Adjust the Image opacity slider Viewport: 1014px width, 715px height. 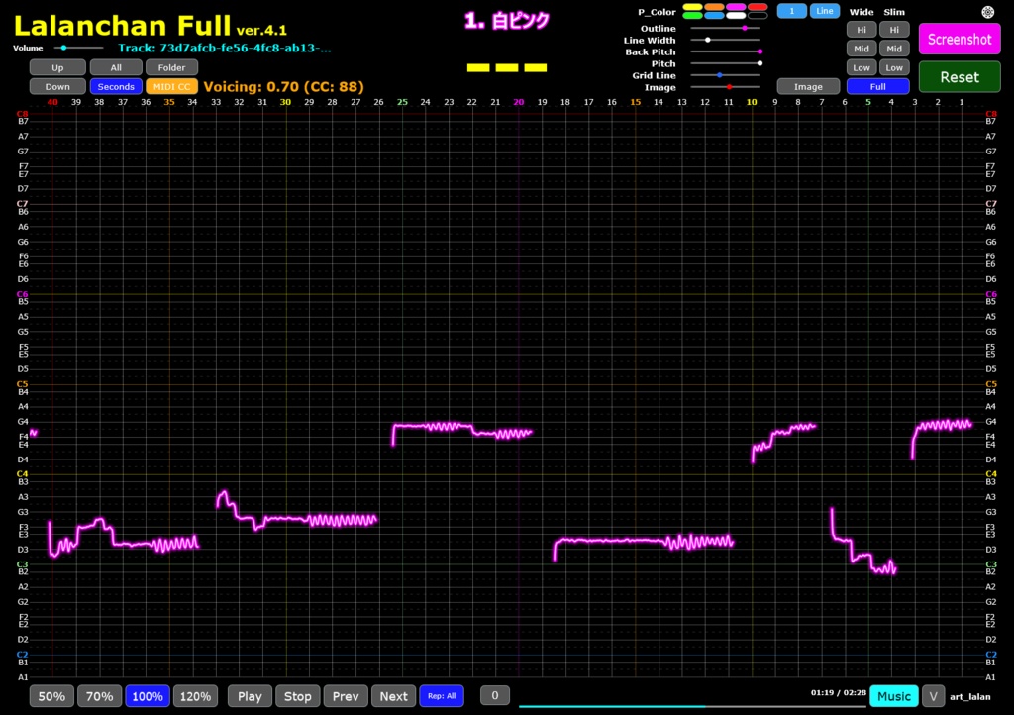coord(726,87)
